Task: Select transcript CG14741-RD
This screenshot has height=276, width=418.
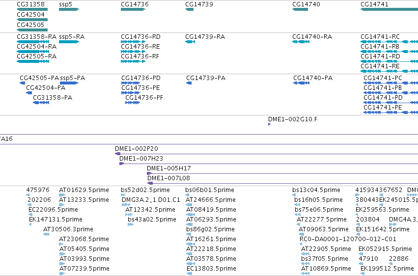Action: coord(389,61)
